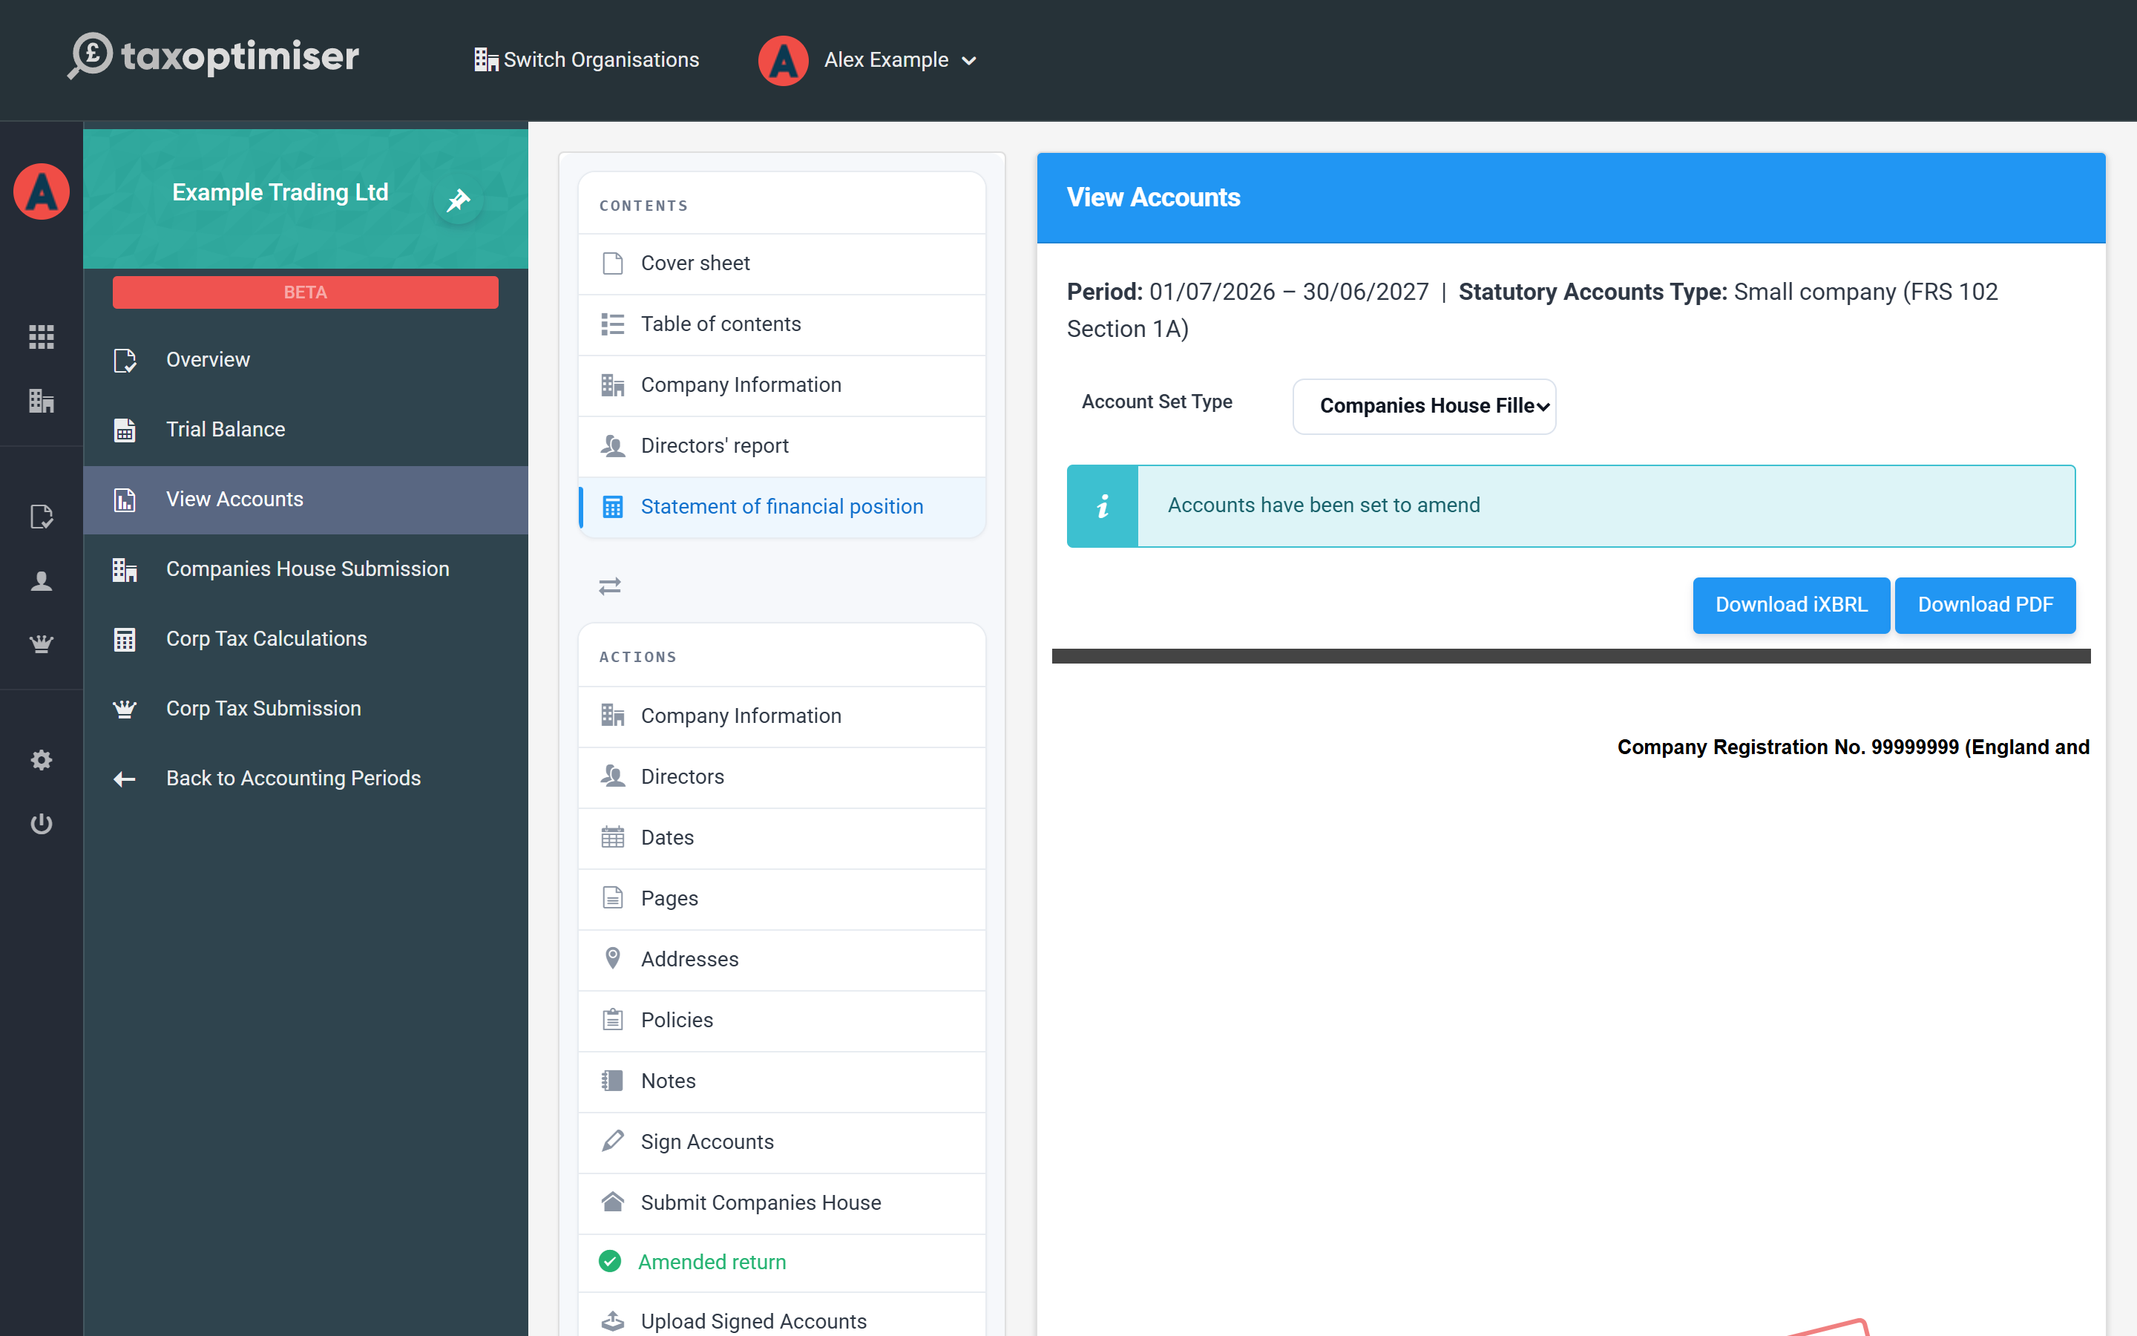Click the taxoptimiser logo
This screenshot has height=1336, width=2137.
pos(214,57)
